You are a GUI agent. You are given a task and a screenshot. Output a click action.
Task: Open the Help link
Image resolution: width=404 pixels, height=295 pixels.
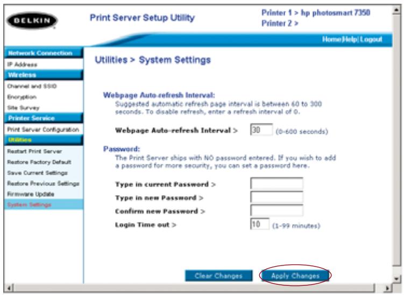coord(350,39)
